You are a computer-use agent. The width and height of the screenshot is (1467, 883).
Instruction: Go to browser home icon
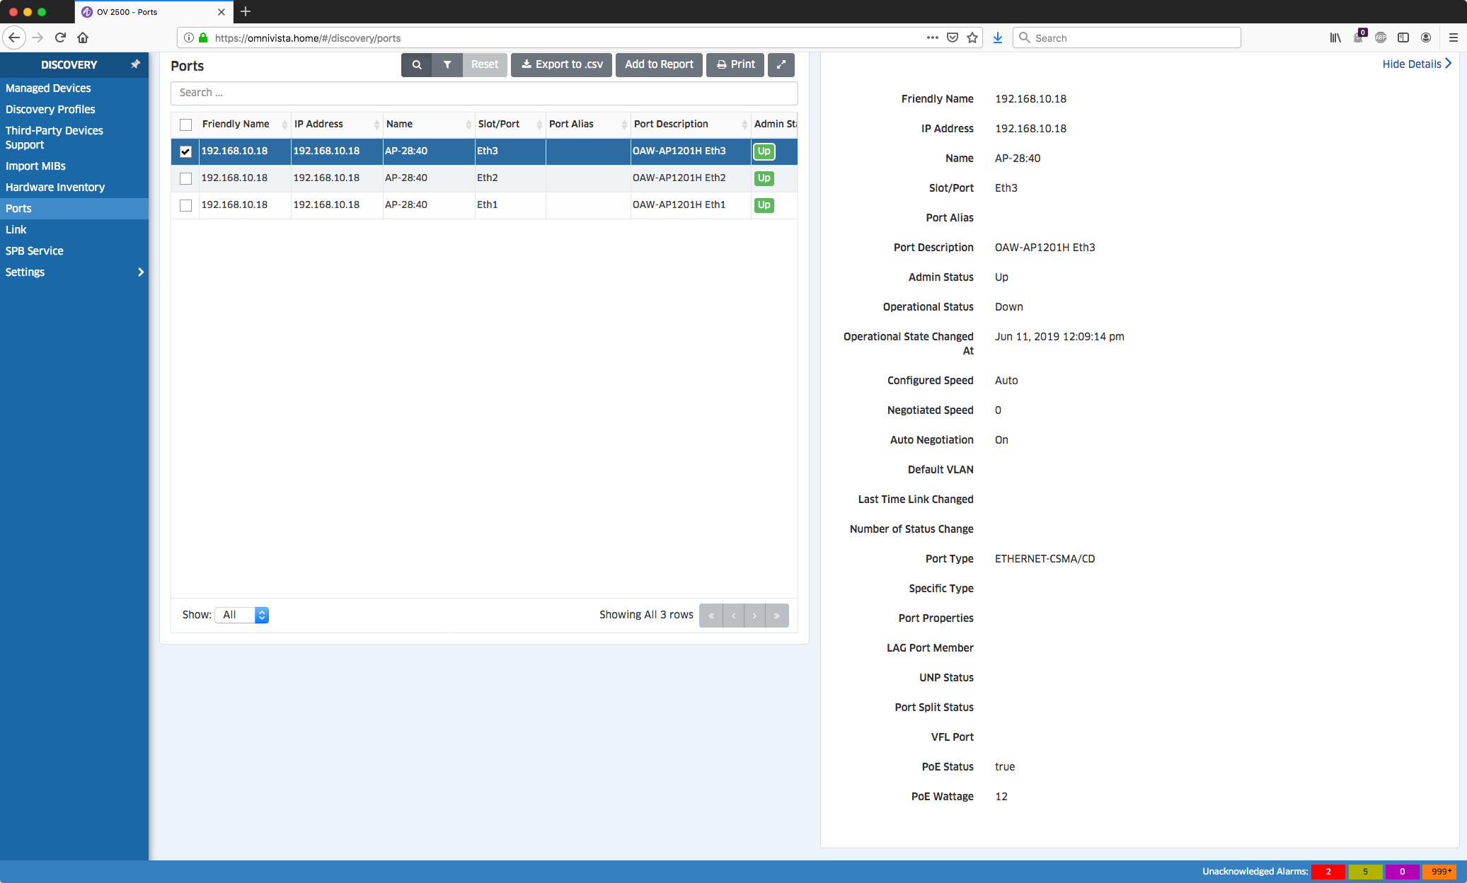83,38
